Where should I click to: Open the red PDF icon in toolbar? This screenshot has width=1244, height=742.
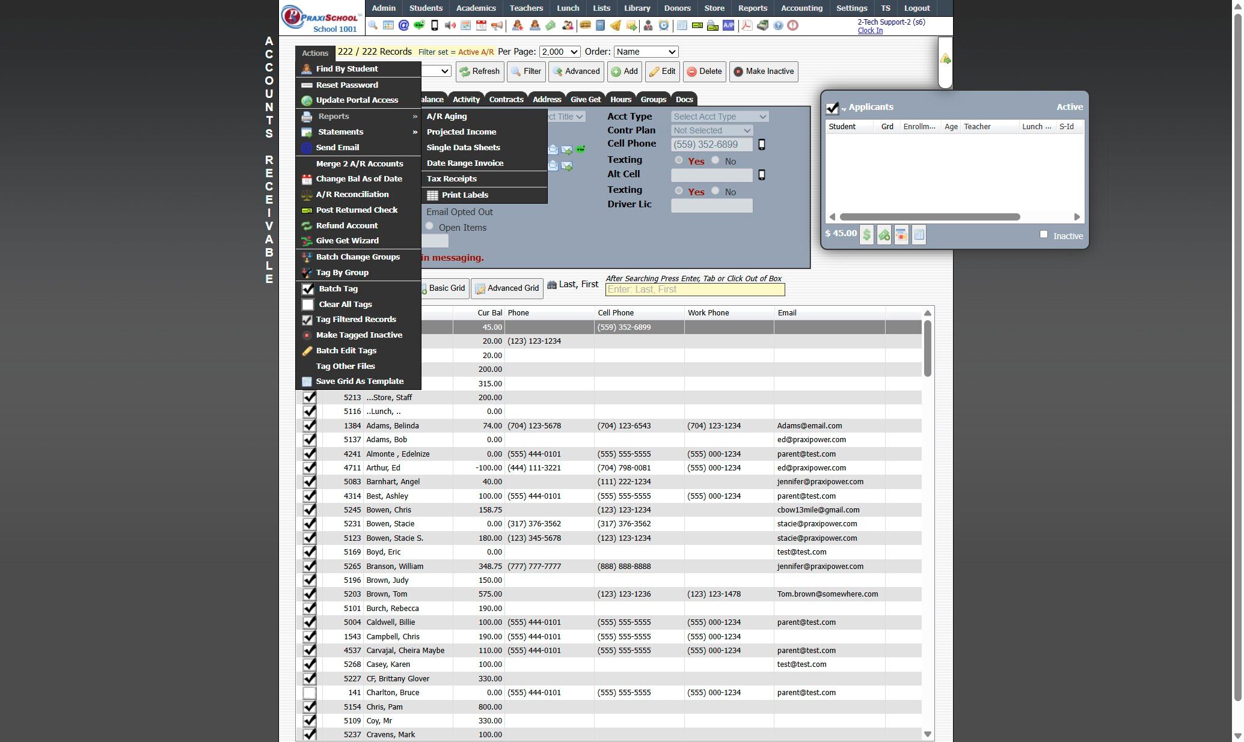point(746,25)
